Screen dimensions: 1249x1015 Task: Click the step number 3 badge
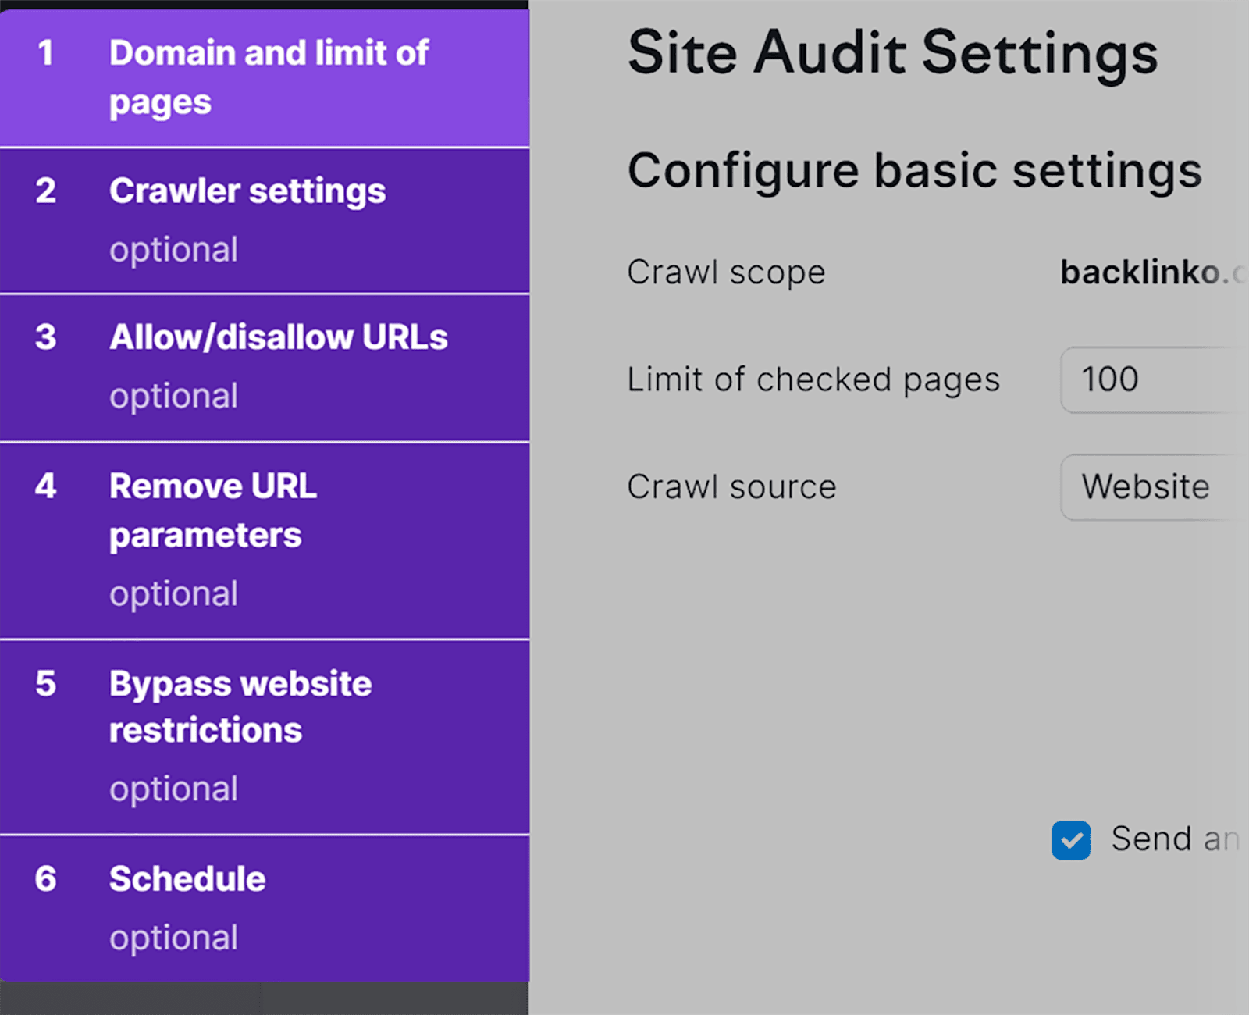pos(45,337)
